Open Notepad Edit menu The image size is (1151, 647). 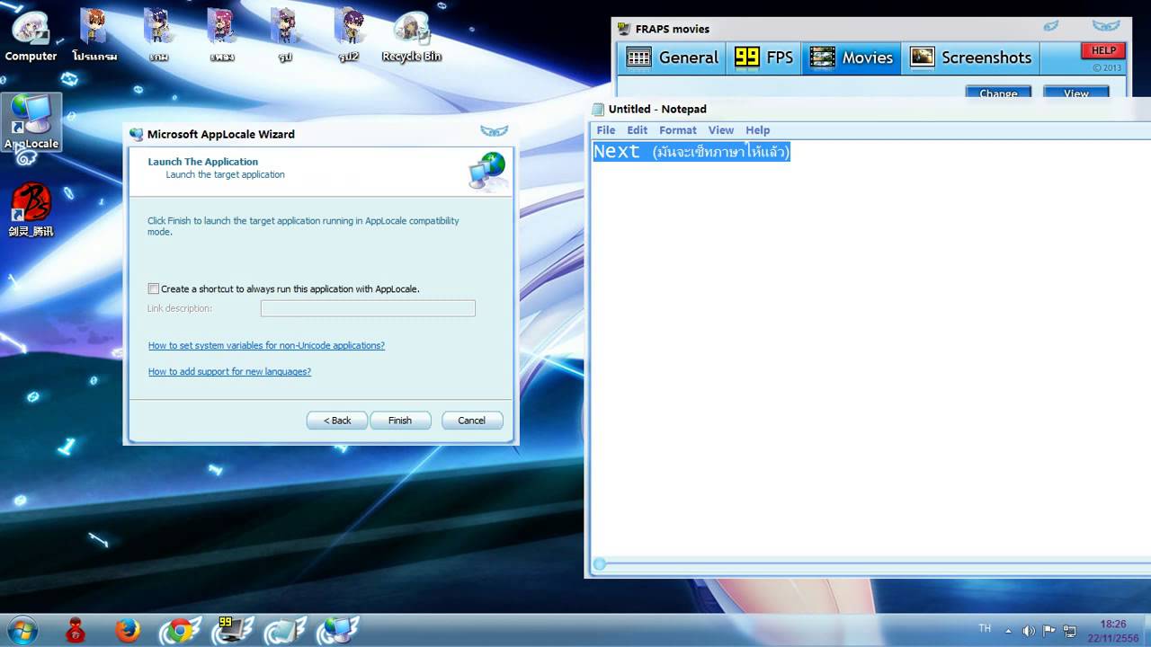click(637, 130)
